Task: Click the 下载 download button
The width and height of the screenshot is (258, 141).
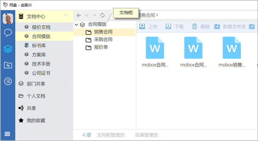Action: [x=174, y=27]
